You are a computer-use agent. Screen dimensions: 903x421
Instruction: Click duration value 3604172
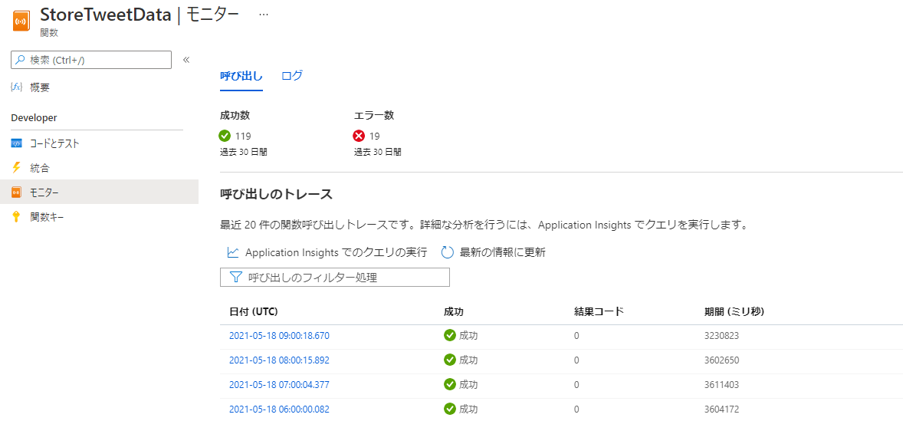[x=721, y=409]
